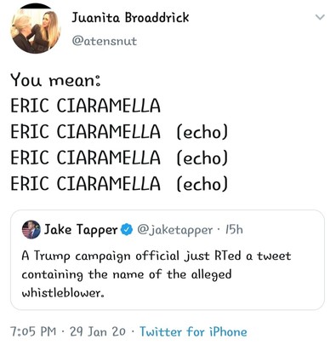Open the tweet options chevron menu
336x345 pixels.
pyautogui.click(x=320, y=18)
